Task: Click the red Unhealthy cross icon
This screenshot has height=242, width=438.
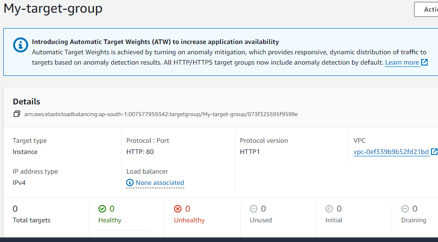Action: click(178, 209)
